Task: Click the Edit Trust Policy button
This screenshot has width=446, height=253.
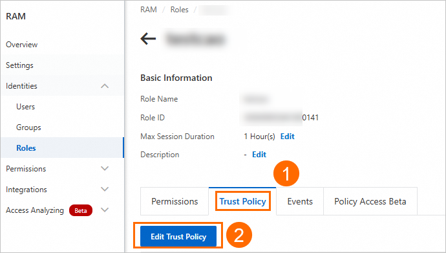Action: (x=178, y=236)
